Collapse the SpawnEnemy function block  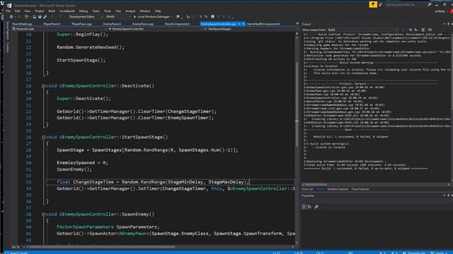point(43,214)
